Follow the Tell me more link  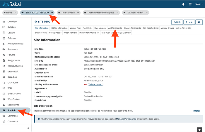click(x=95, y=84)
